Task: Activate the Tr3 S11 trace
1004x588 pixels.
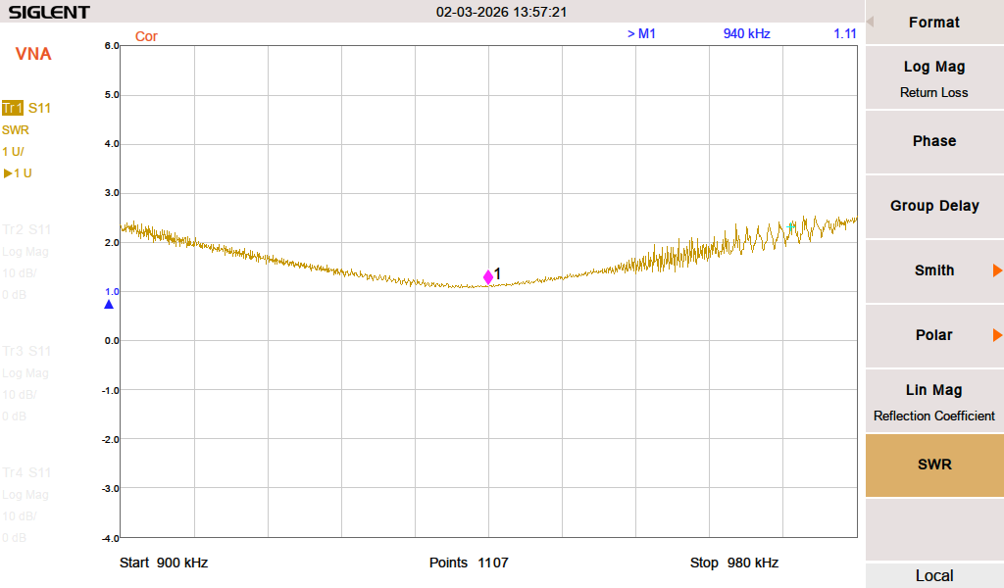Action: coord(26,351)
